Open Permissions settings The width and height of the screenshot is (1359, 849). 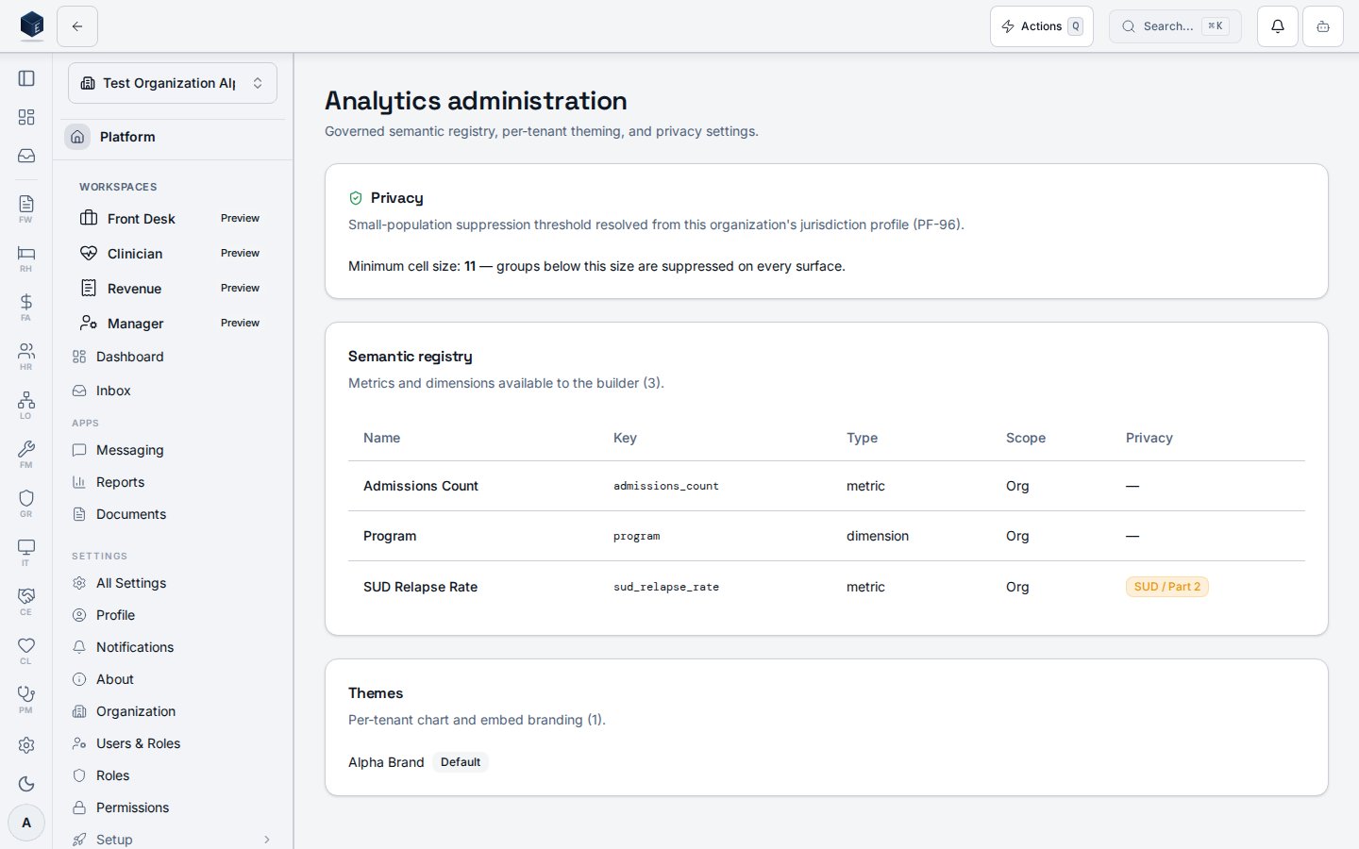(x=173, y=807)
